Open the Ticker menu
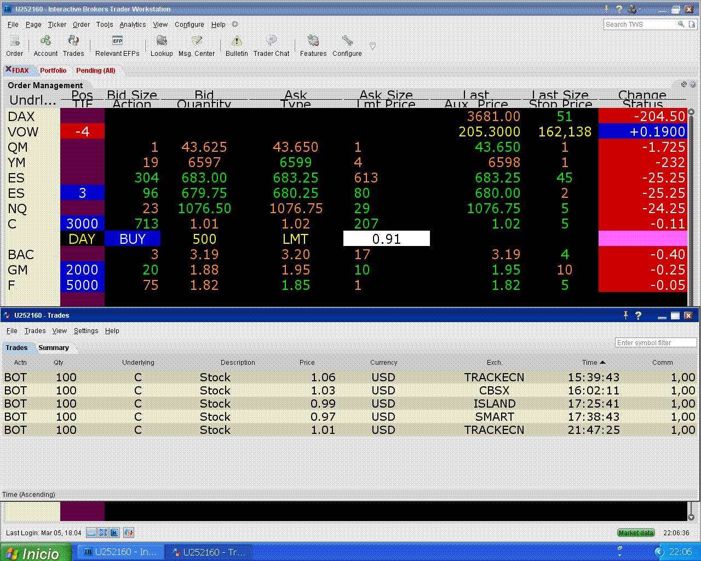Image resolution: width=701 pixels, height=561 pixels. [57, 24]
